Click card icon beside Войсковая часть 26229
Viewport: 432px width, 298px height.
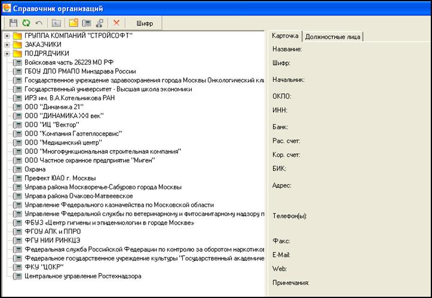(17, 63)
